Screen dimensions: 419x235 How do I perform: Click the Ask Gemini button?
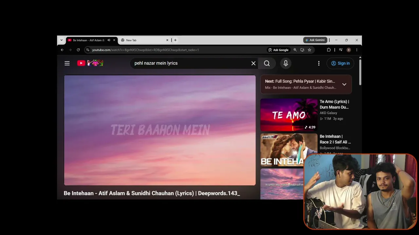tap(315, 40)
